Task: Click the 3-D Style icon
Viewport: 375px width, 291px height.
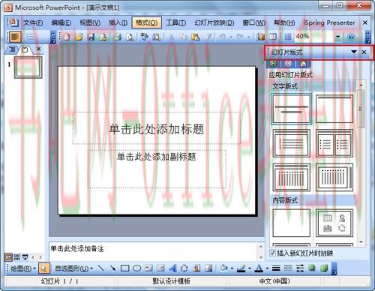Action: 324,268
